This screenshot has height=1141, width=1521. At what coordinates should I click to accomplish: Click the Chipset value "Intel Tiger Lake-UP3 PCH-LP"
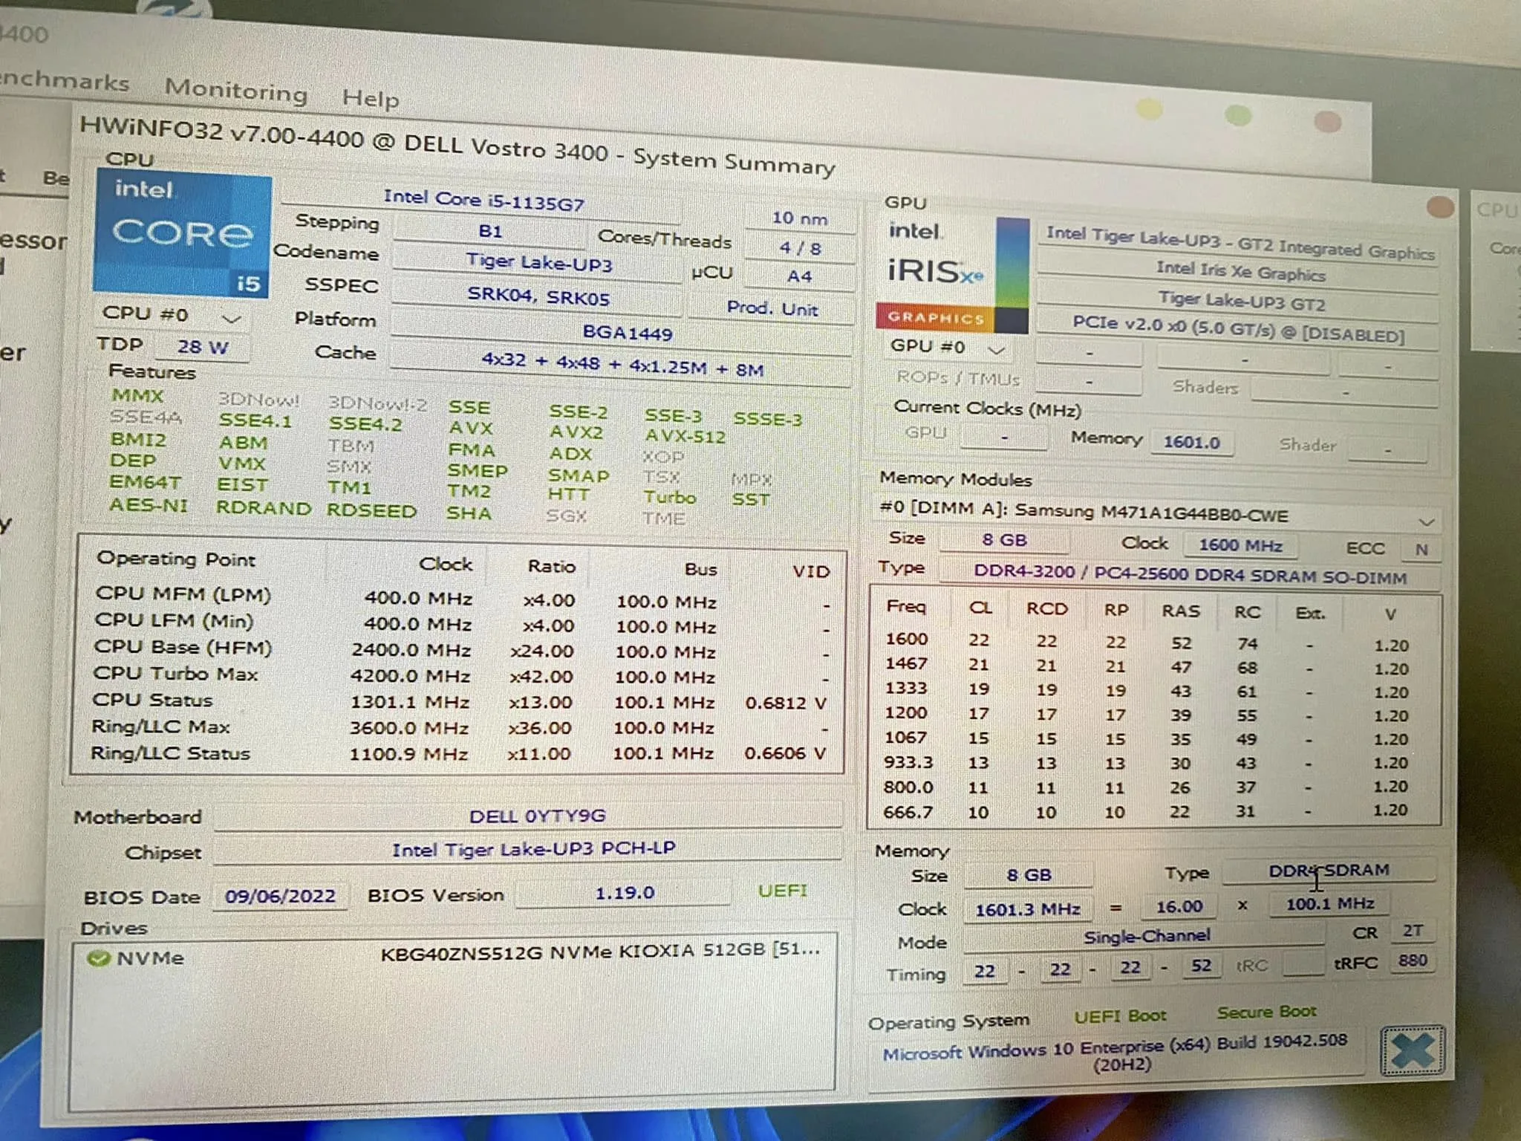point(529,849)
